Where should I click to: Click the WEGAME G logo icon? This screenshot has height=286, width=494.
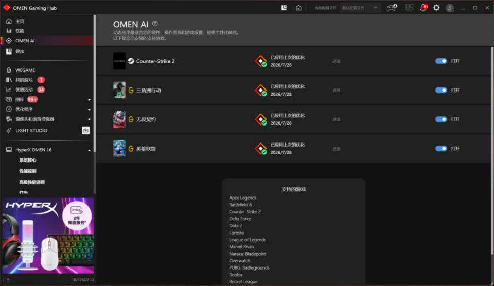pos(9,70)
